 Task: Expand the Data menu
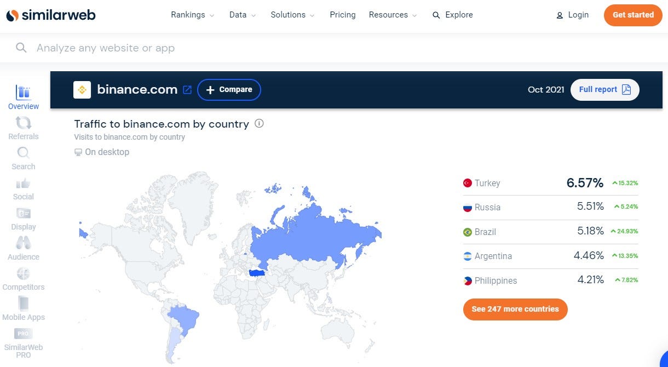tap(243, 15)
